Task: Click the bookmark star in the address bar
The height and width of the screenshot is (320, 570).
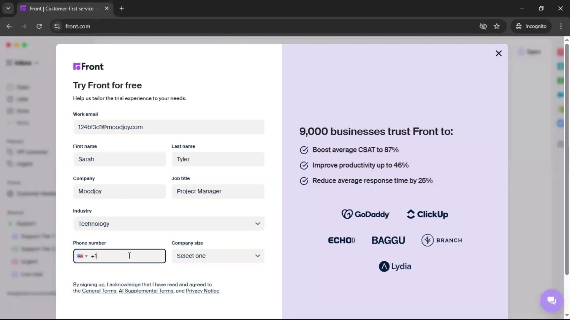Action: (x=497, y=26)
